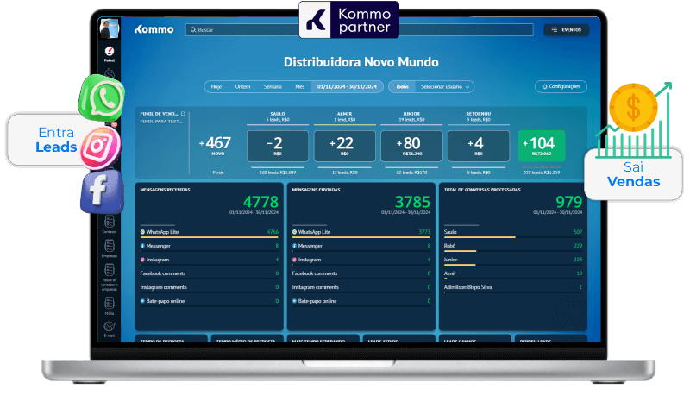Open Configurações settings button

point(561,86)
